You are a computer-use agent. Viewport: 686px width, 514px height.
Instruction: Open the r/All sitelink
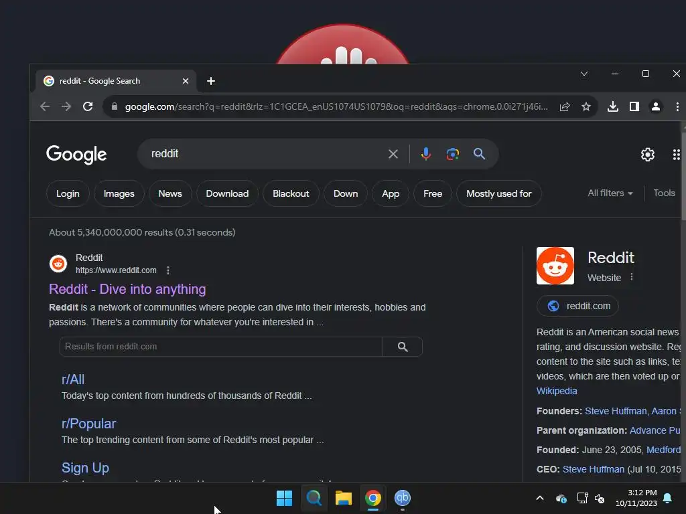73,379
